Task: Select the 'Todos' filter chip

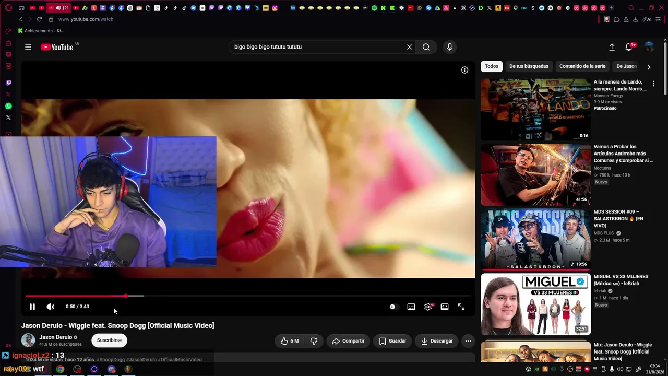Action: pos(492,66)
